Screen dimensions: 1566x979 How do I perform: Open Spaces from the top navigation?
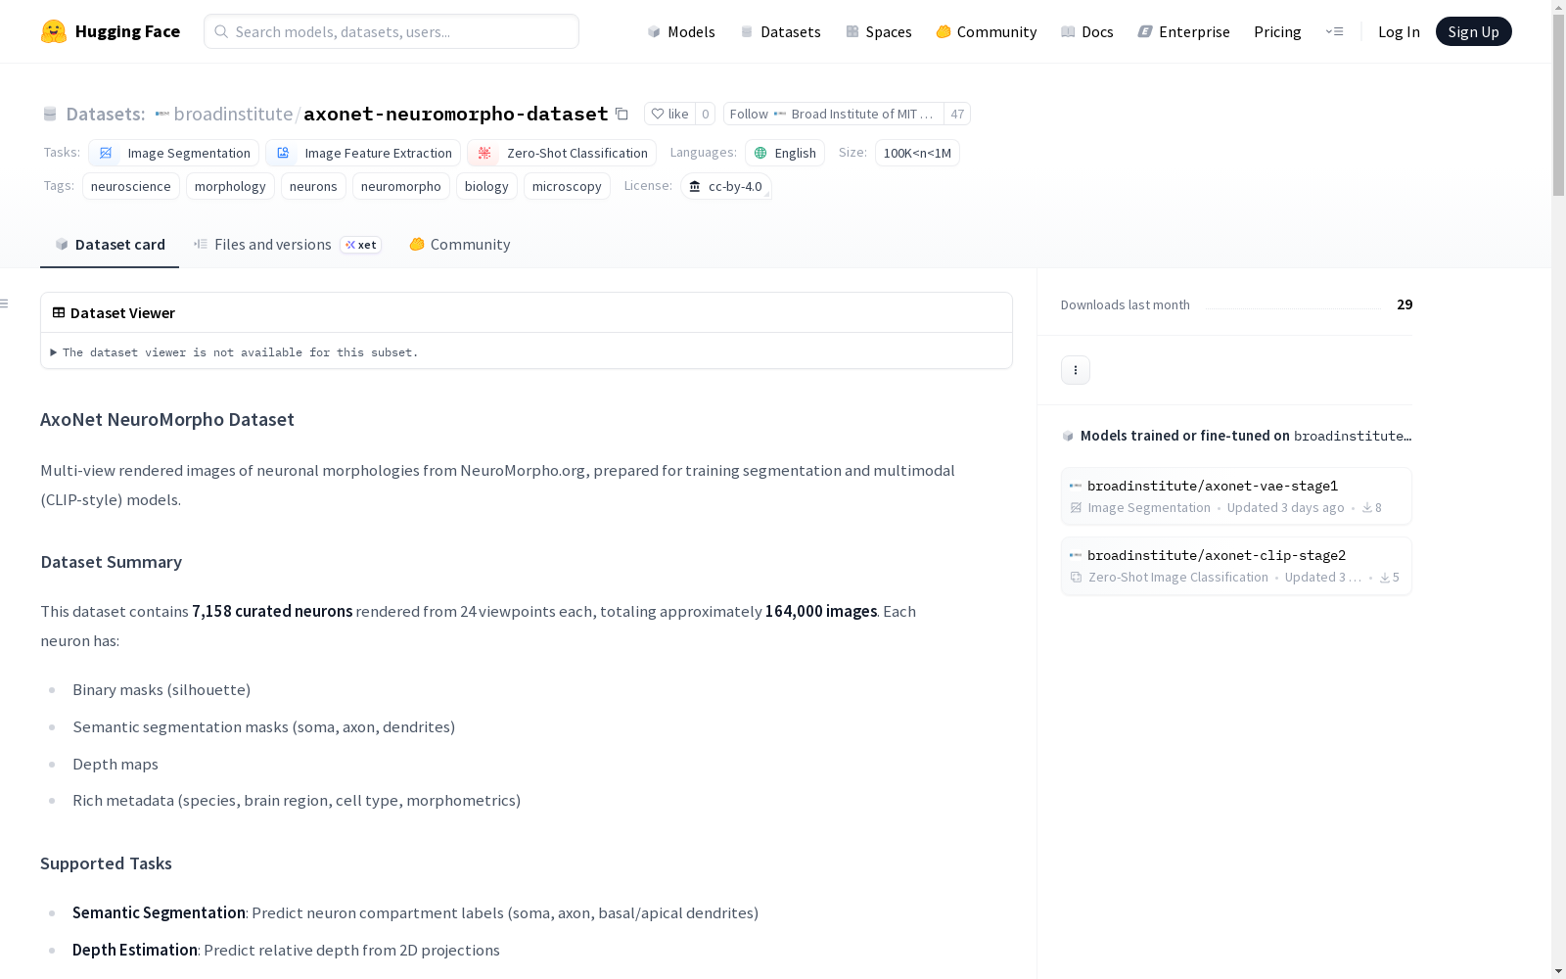click(879, 31)
